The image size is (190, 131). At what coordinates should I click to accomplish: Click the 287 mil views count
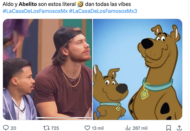140,128
